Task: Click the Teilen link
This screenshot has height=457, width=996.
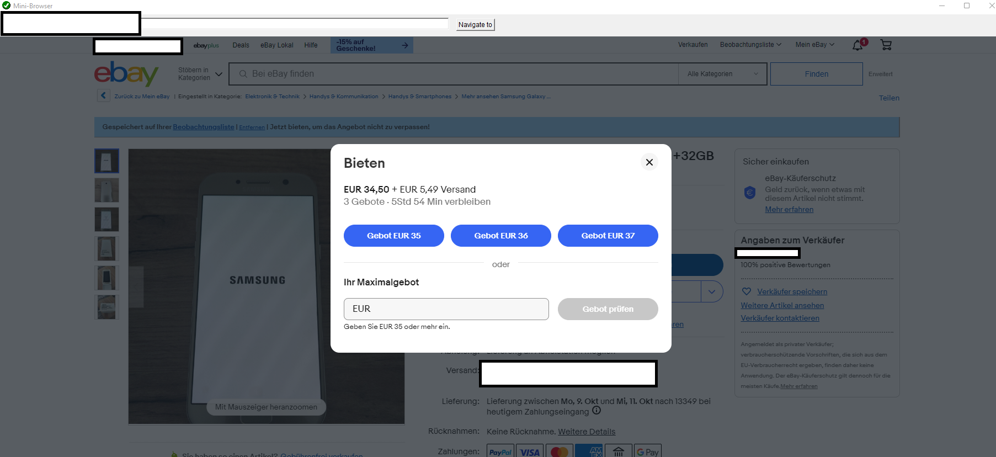Action: (889, 98)
